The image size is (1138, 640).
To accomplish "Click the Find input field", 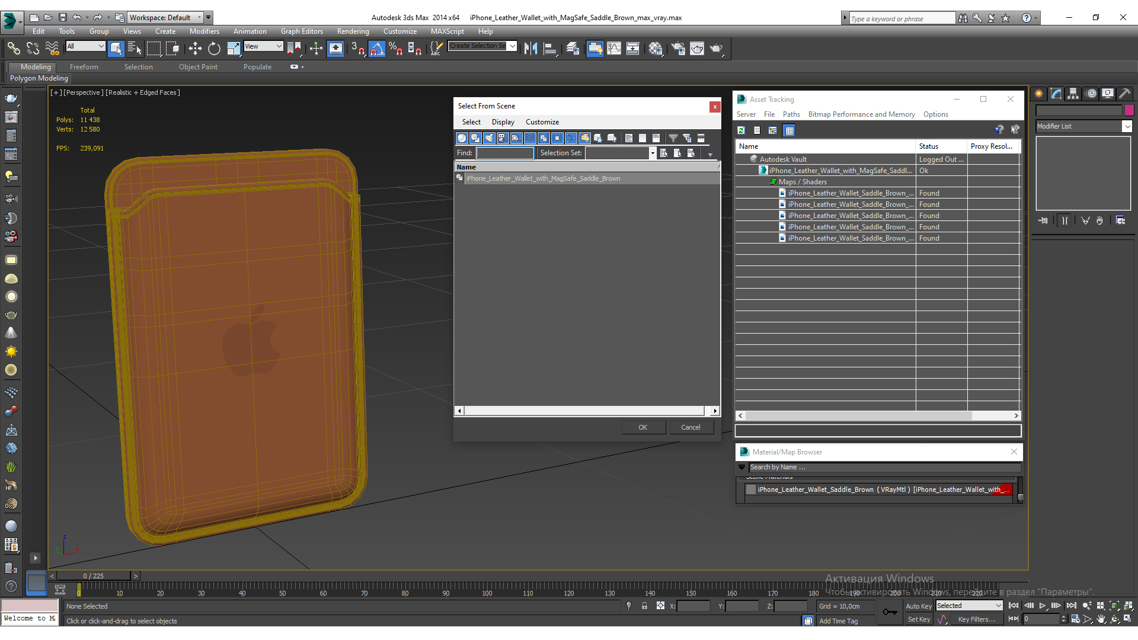I will [x=505, y=153].
